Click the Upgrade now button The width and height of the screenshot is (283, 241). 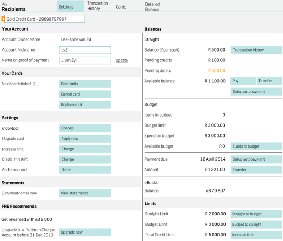point(85,232)
